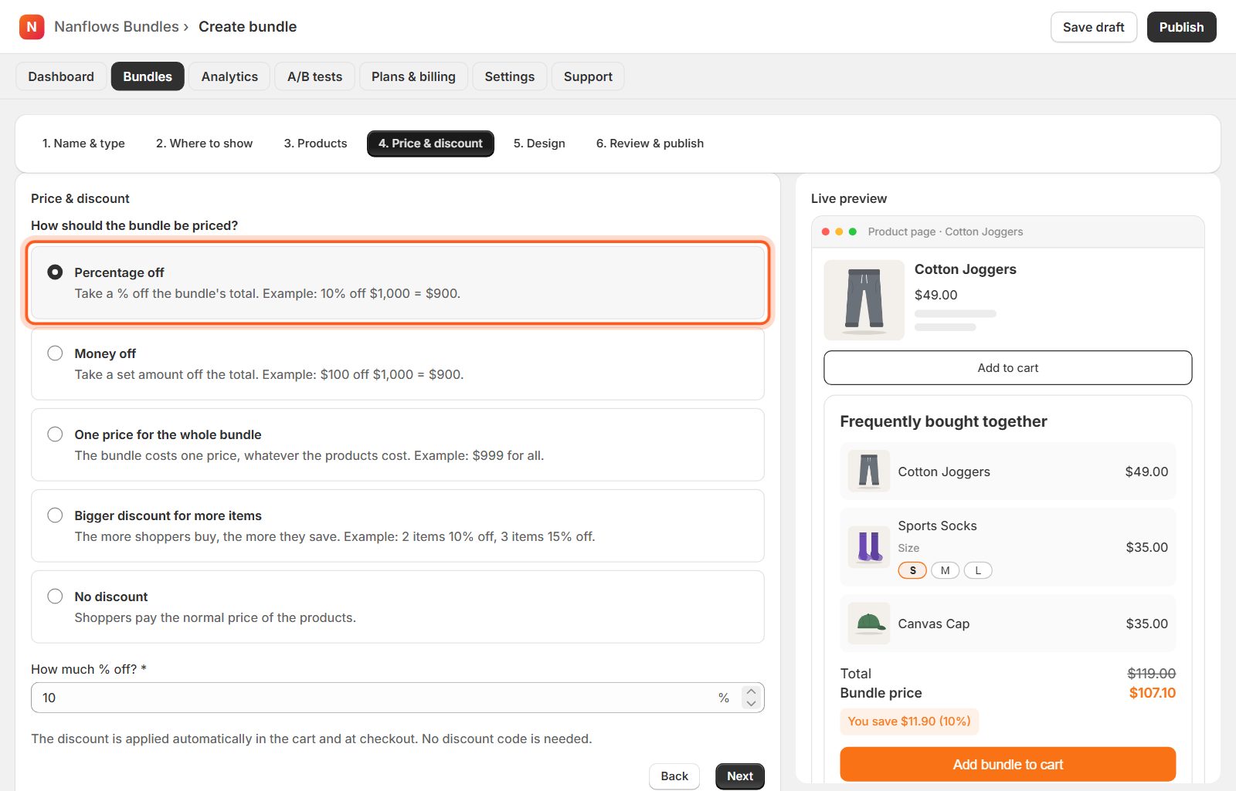Go to step 5 Design
The width and height of the screenshot is (1236, 791).
pyautogui.click(x=539, y=144)
